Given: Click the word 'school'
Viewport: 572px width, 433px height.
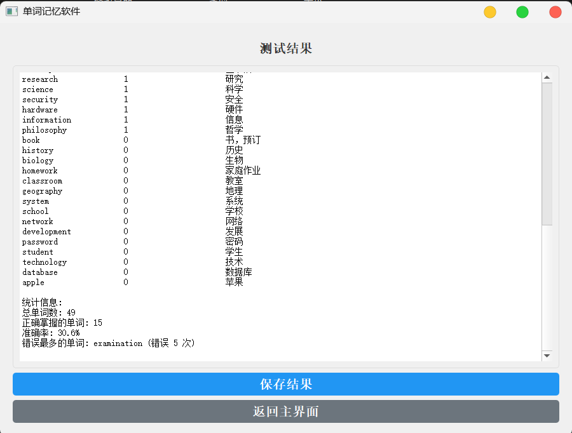Looking at the screenshot, I should point(36,211).
